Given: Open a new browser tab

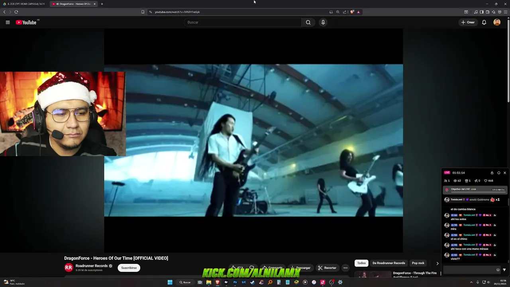Looking at the screenshot, I should pos(102,4).
